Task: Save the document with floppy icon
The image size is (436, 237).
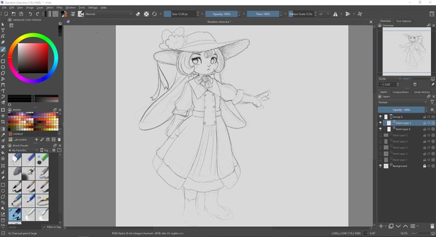Action: [21, 14]
